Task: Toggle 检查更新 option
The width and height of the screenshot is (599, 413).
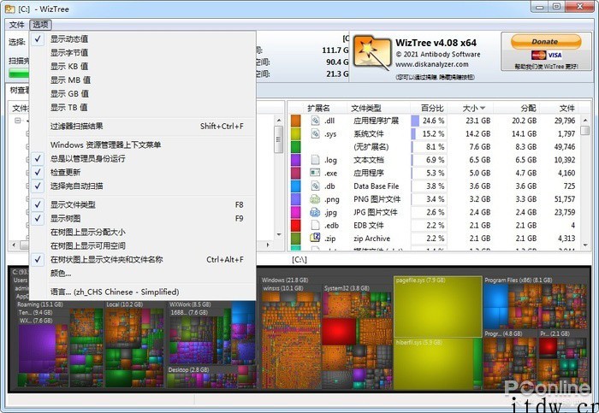Action: [142, 173]
